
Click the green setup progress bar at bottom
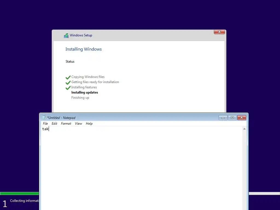pos(19,193)
